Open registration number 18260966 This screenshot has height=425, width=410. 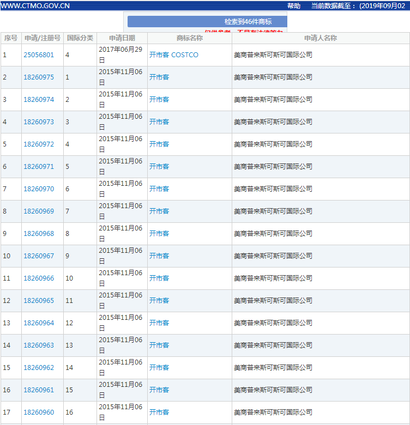pyautogui.click(x=39, y=278)
